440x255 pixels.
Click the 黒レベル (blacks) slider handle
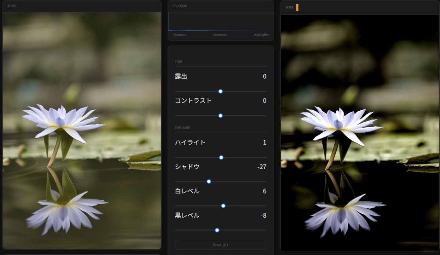click(217, 230)
